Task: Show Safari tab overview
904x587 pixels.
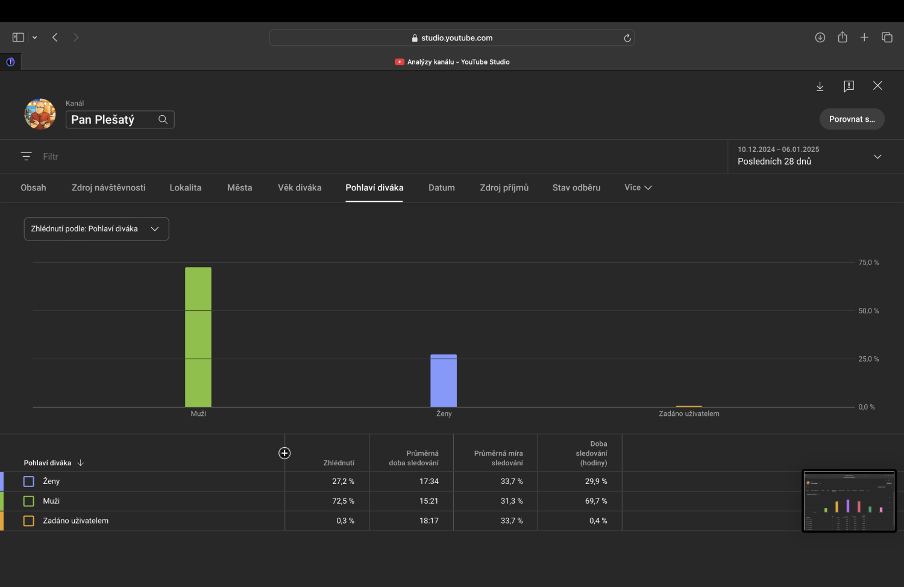Action: click(x=887, y=37)
